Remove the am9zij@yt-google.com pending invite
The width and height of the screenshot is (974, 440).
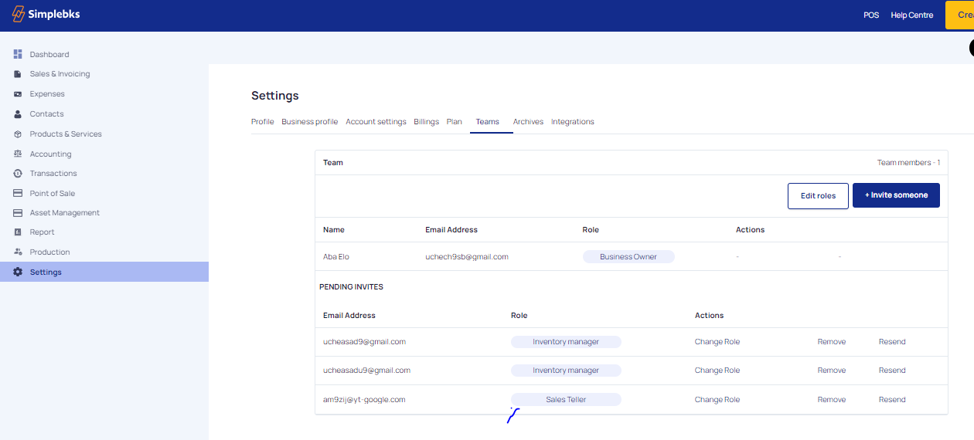tap(831, 400)
